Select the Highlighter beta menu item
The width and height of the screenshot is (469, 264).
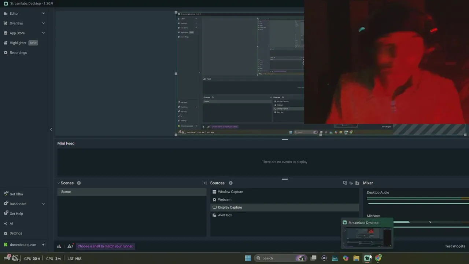(x=24, y=43)
